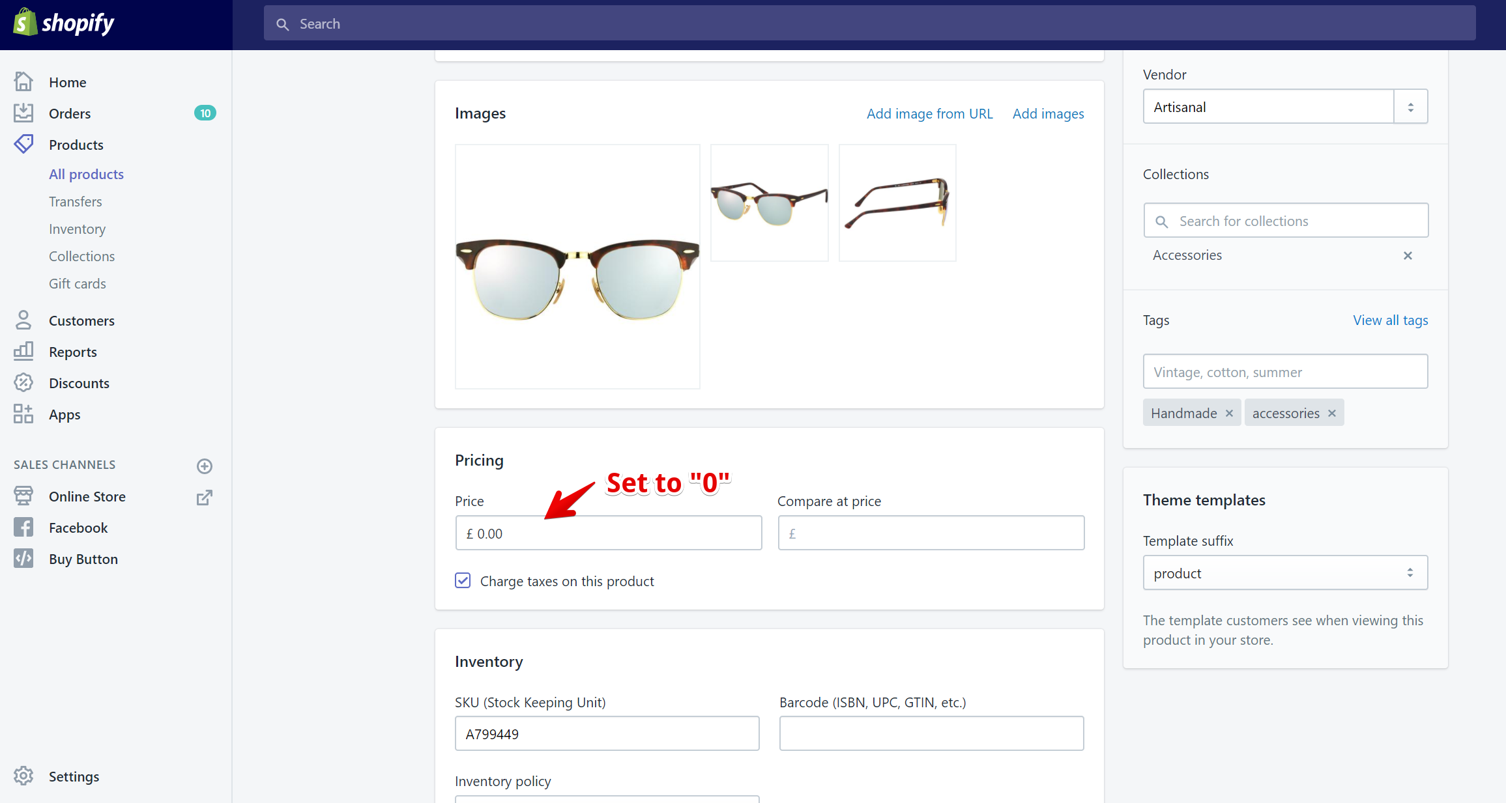Click the SKU field with A799449

(x=607, y=733)
